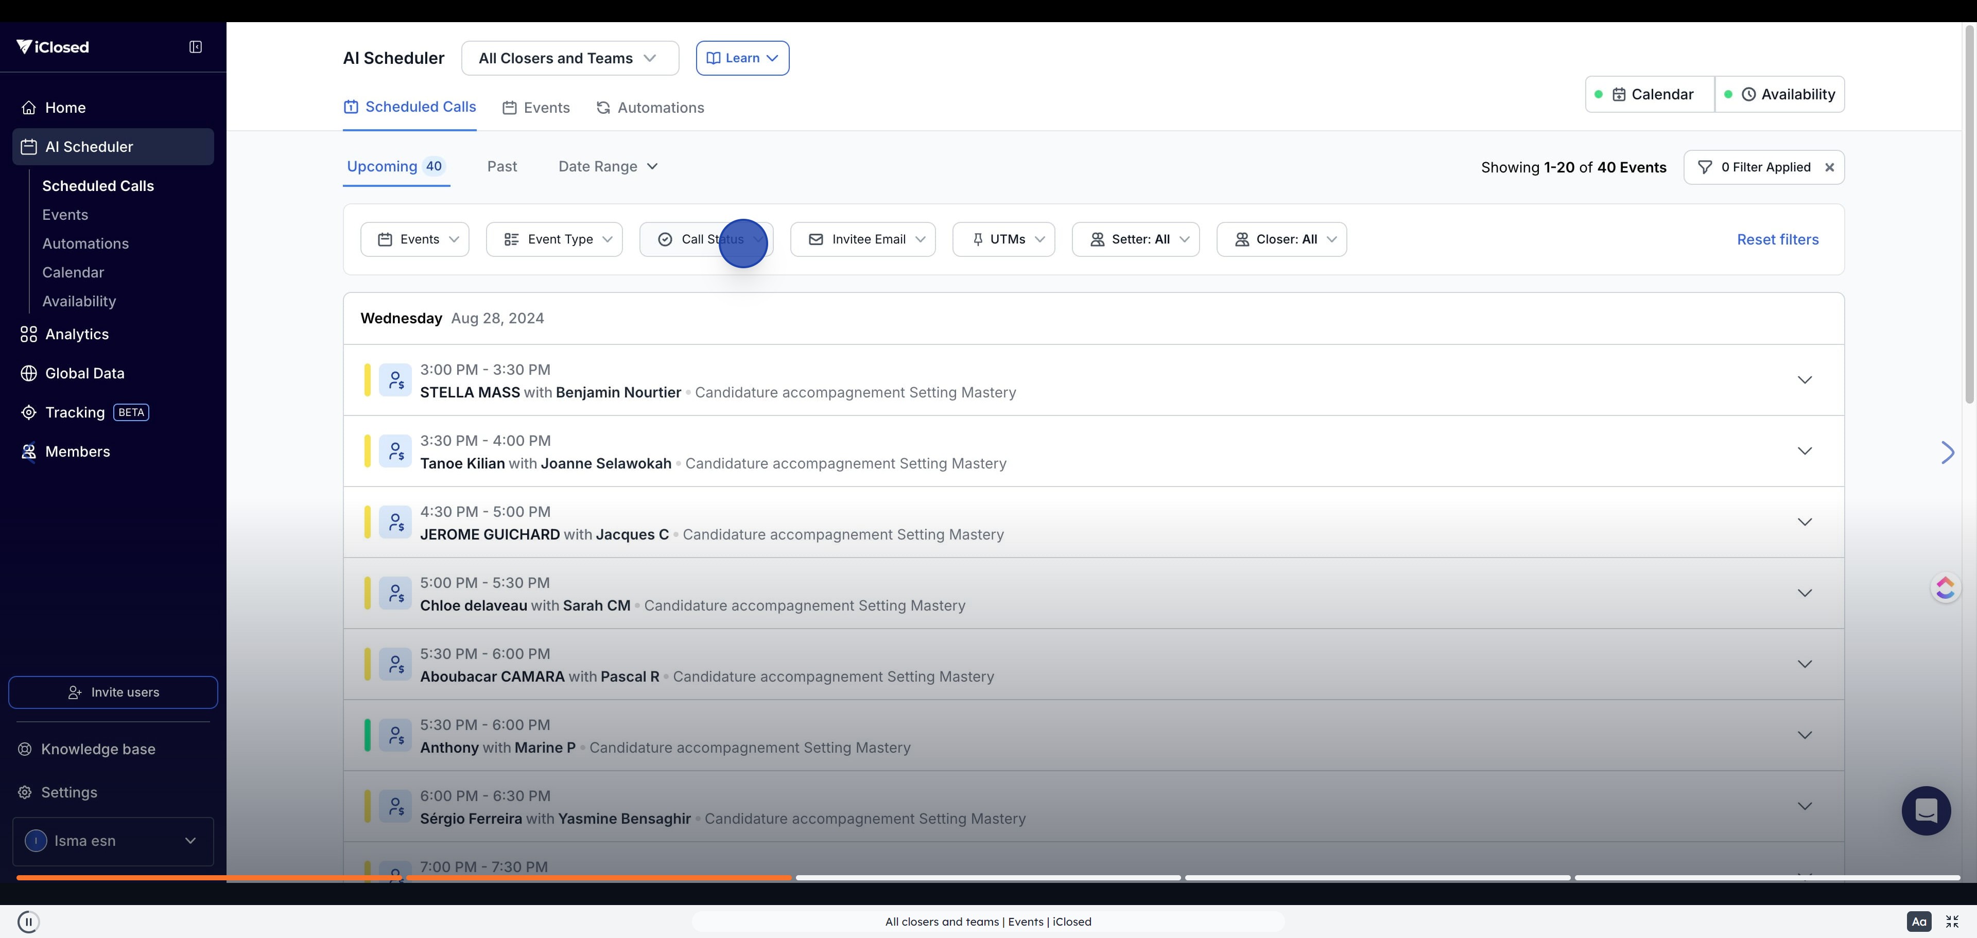This screenshot has height=938, width=1977.
Task: Open the chat support bubble icon
Action: pos(1926,810)
